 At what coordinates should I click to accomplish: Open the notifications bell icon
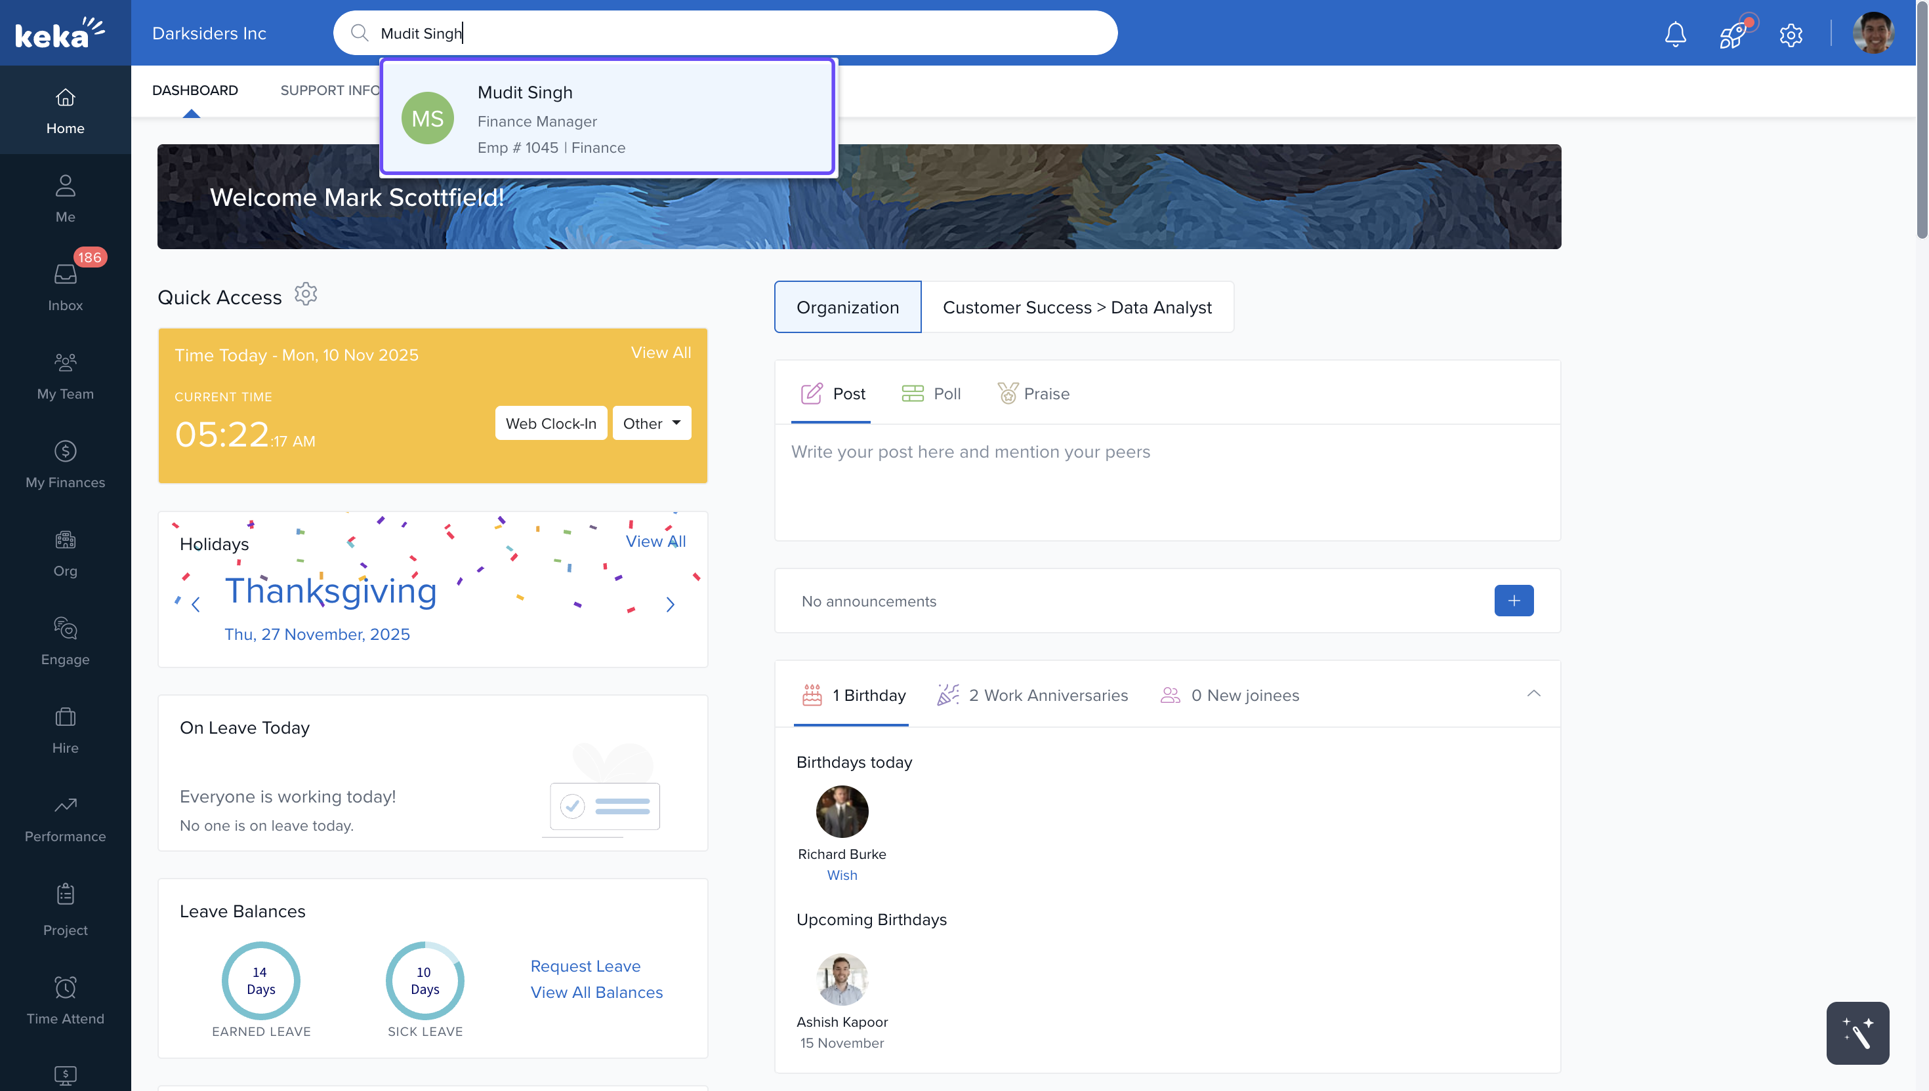(1675, 33)
